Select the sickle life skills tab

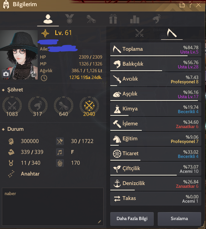pos(172,33)
